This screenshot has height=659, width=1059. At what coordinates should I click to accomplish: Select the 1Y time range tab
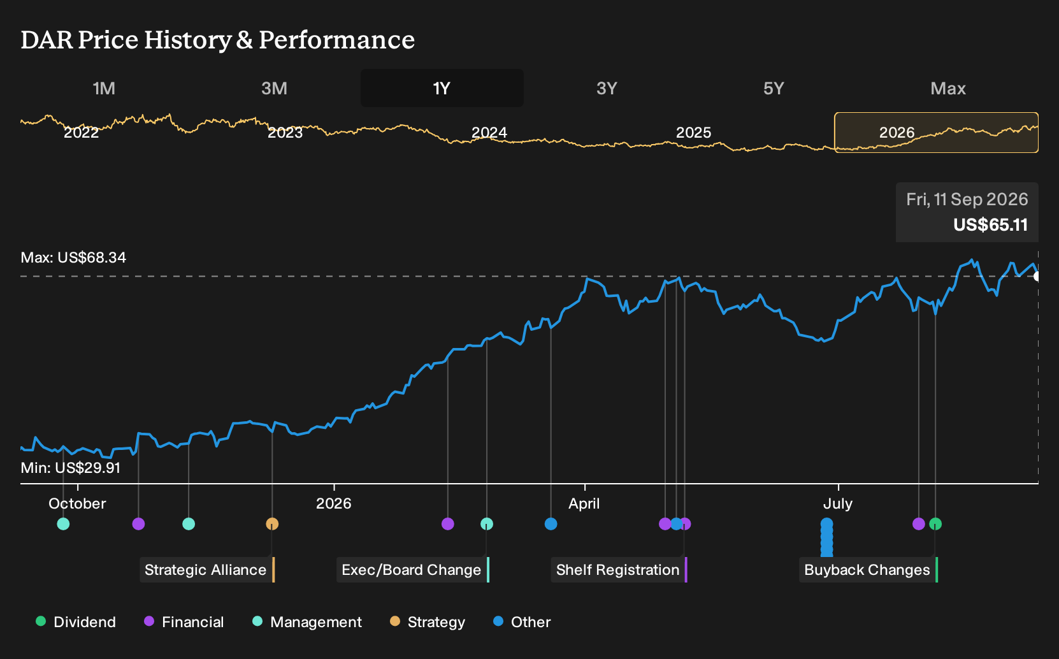442,88
